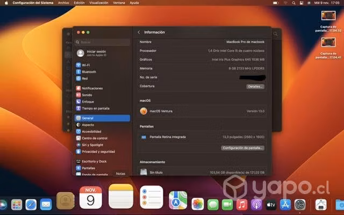Screen dimensions: 344x215
Task: Open Apple TV from the Dock
Action: [x=271, y=205]
